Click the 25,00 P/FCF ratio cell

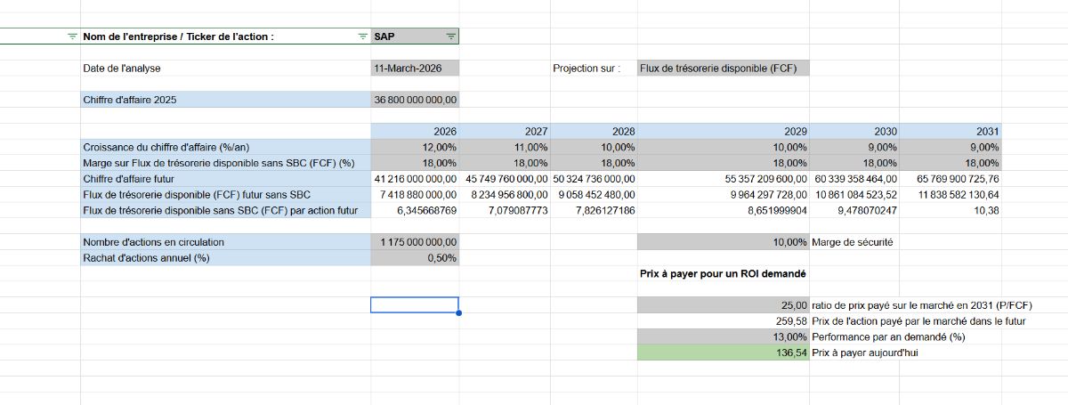click(x=724, y=305)
